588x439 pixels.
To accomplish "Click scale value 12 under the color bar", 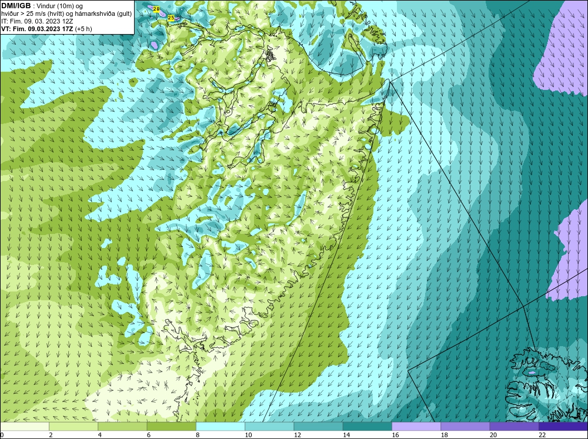I will pyautogui.click(x=298, y=435).
